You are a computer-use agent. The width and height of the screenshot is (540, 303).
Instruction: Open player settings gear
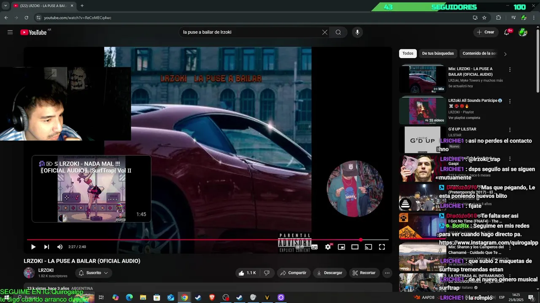pos(328,247)
